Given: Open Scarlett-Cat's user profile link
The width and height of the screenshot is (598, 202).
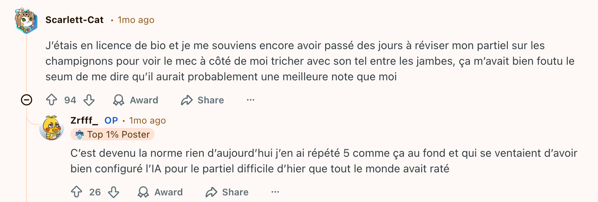Looking at the screenshot, I should (75, 20).
